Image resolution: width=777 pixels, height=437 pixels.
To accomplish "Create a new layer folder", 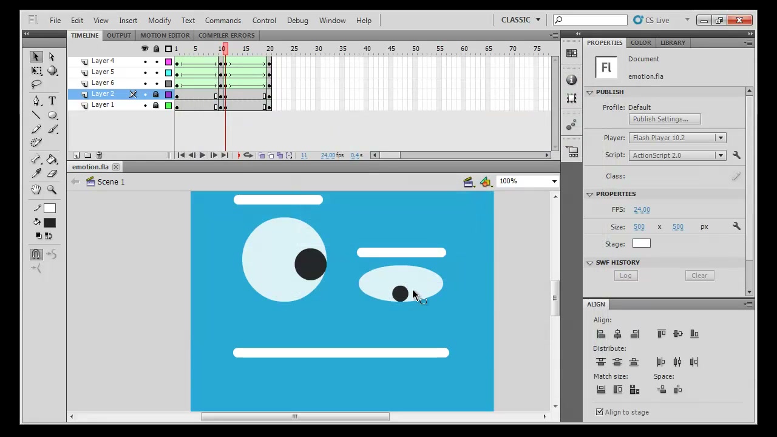I will [x=87, y=155].
